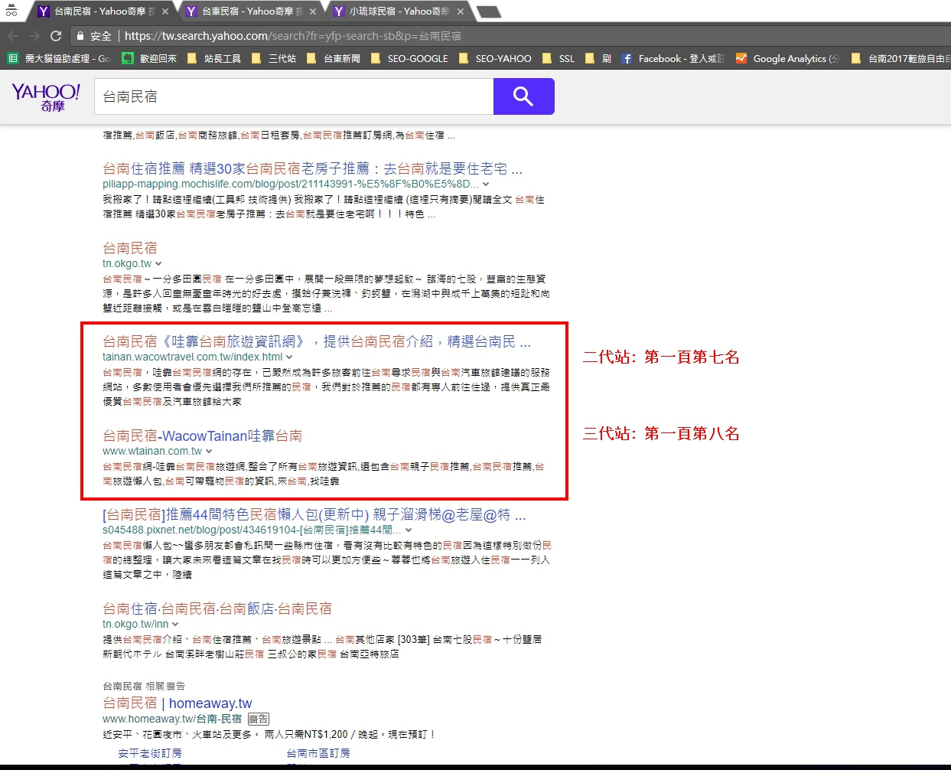Open the 站長工具 bookmark folder
Viewport: 951px width, 770px height.
(214, 58)
